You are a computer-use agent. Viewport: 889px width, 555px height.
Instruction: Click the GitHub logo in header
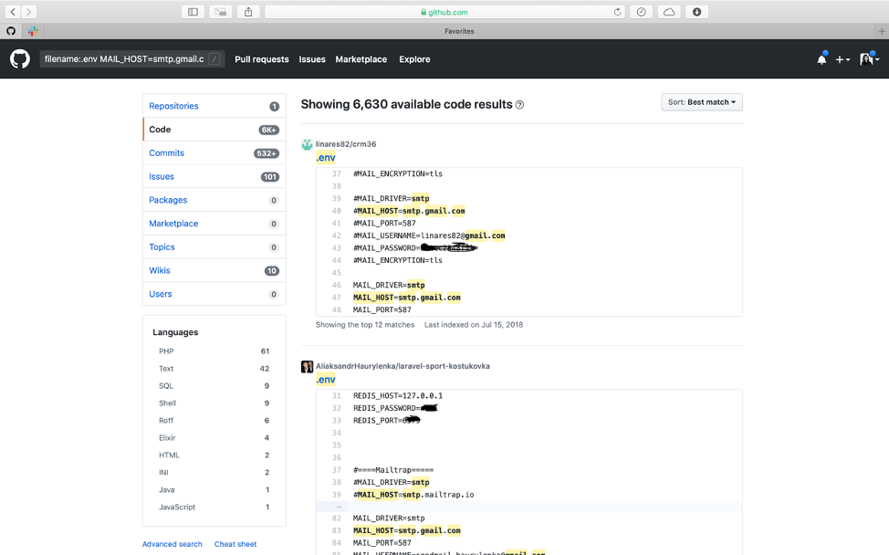[20, 59]
